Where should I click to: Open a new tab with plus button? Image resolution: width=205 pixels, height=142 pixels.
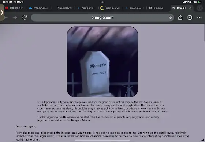200,8
